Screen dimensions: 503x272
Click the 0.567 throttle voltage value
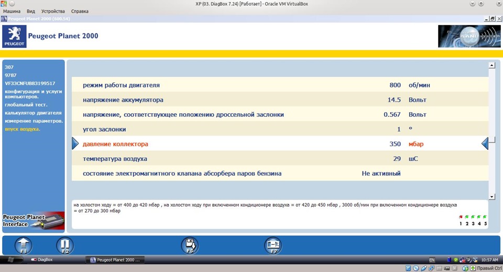(x=392, y=114)
